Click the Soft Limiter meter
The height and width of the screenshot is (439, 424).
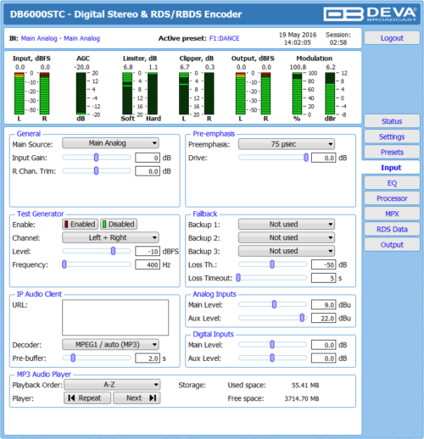click(x=127, y=93)
